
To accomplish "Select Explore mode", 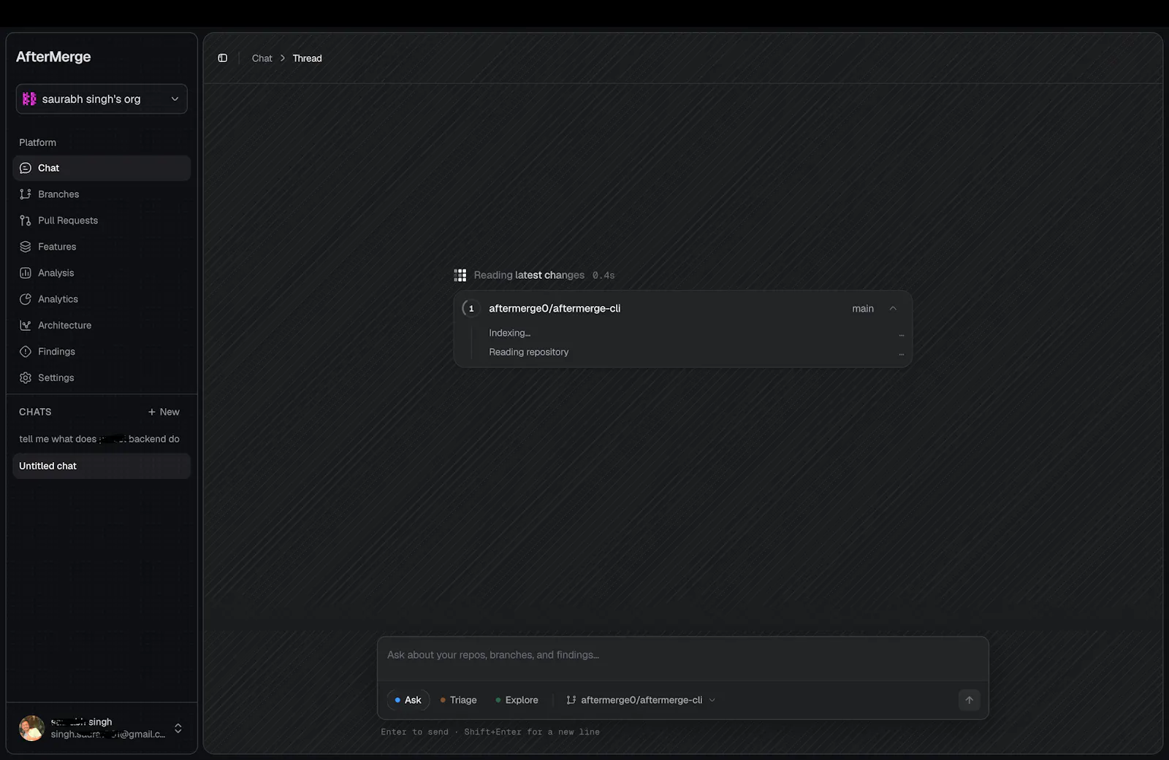I will tap(517, 700).
